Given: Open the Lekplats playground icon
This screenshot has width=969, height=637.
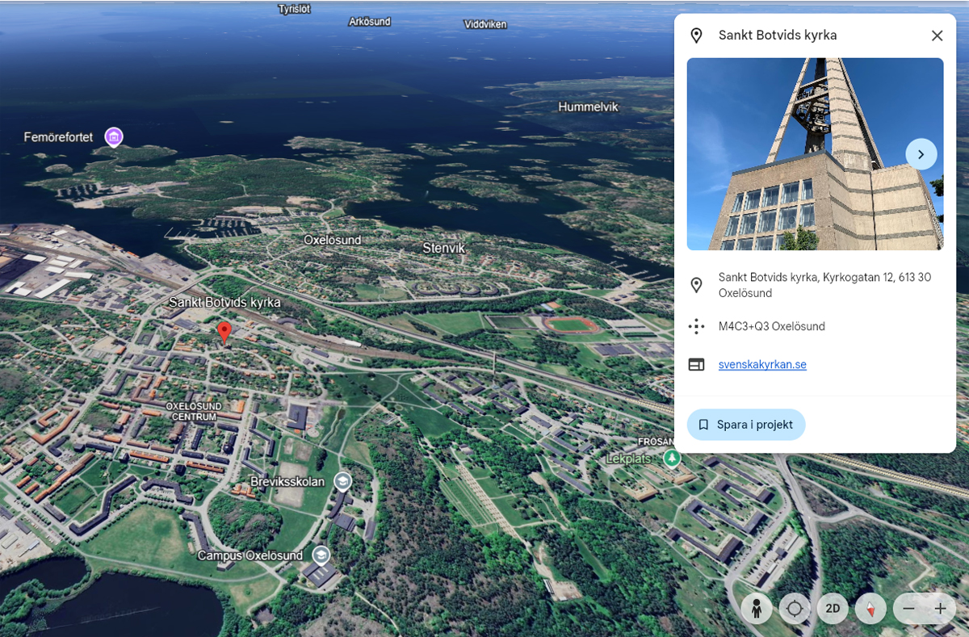Looking at the screenshot, I should 673,457.
